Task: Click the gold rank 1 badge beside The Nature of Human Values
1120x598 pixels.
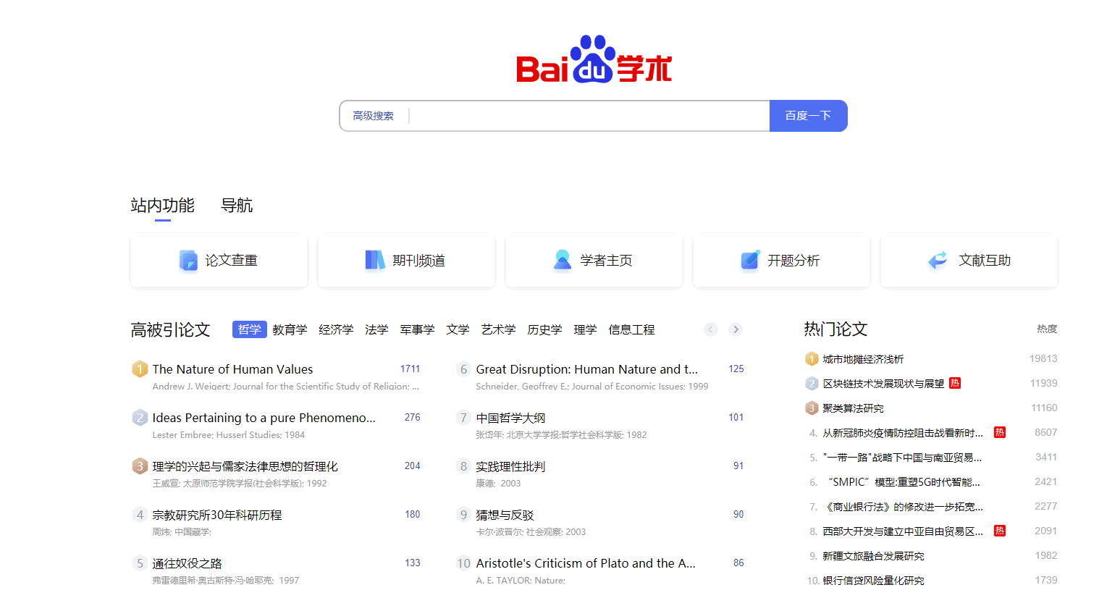Action: [x=140, y=369]
